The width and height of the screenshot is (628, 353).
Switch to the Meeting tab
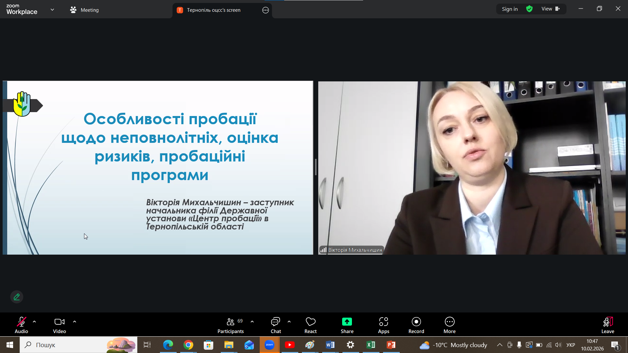(x=84, y=10)
